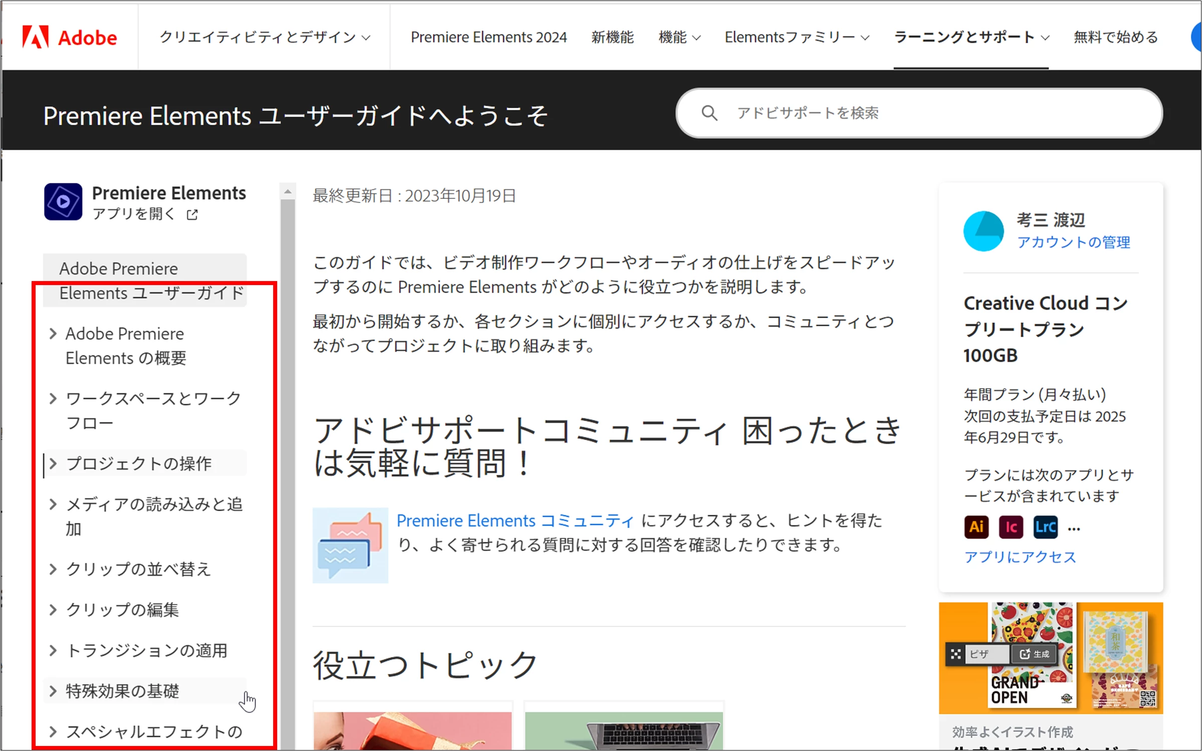The height and width of the screenshot is (751, 1202).
Task: Open the Premiere Elements 2024 menu item
Action: click(488, 37)
